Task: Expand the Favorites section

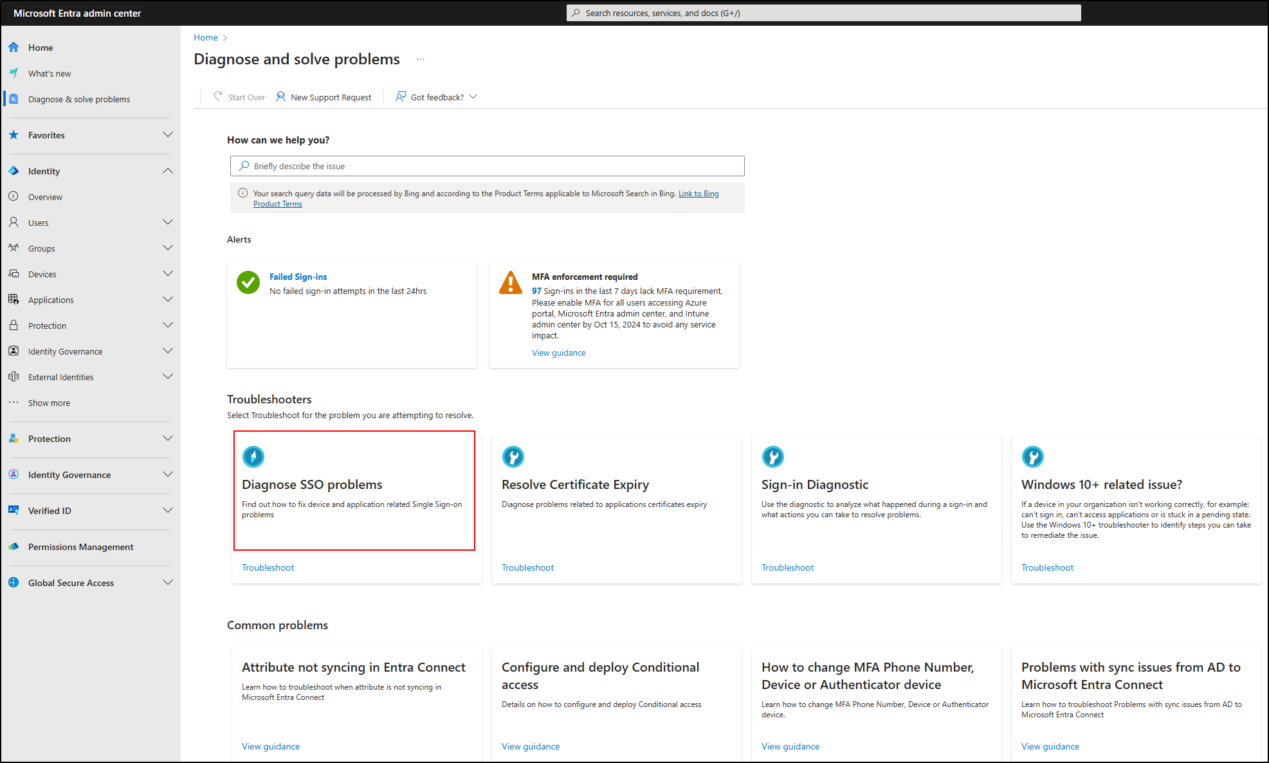Action: (168, 134)
